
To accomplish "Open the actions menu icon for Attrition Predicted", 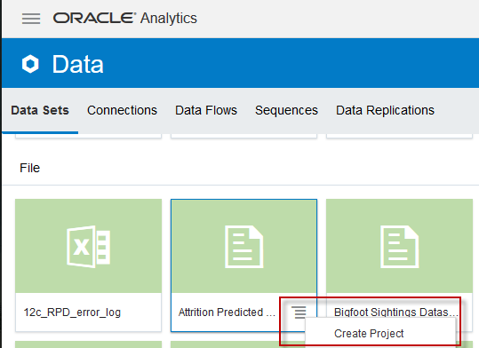I will (x=299, y=312).
